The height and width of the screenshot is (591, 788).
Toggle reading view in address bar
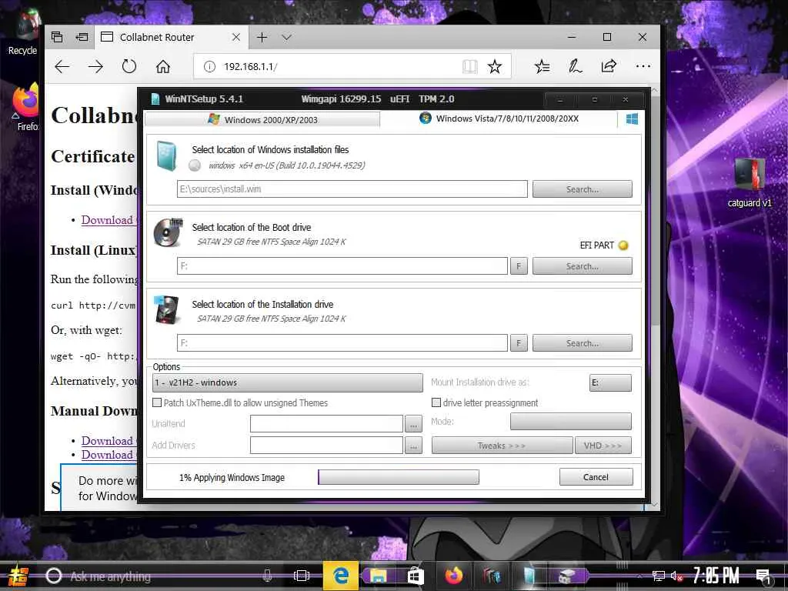click(469, 66)
